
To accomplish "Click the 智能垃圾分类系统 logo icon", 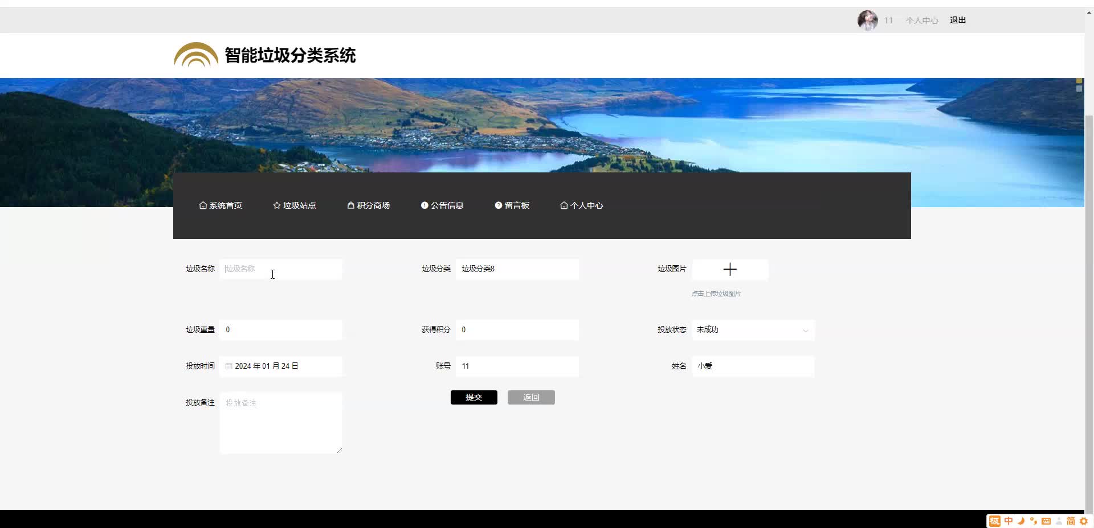I will click(x=195, y=55).
